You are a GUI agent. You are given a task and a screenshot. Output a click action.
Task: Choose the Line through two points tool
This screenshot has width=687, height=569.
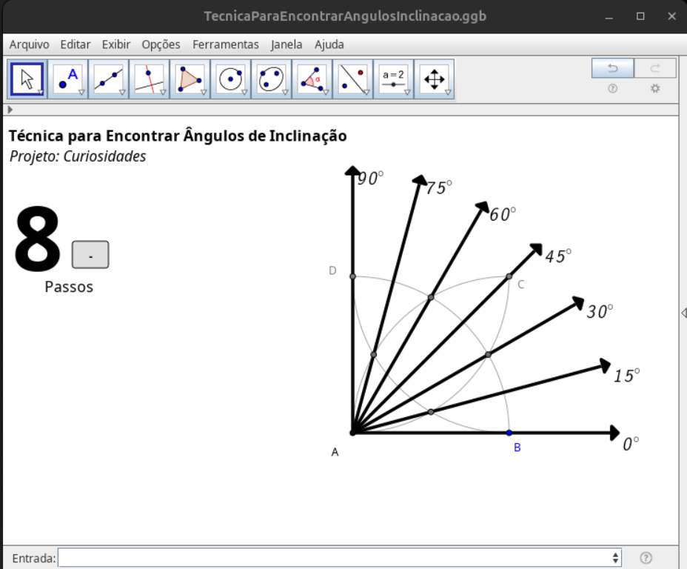(109, 79)
